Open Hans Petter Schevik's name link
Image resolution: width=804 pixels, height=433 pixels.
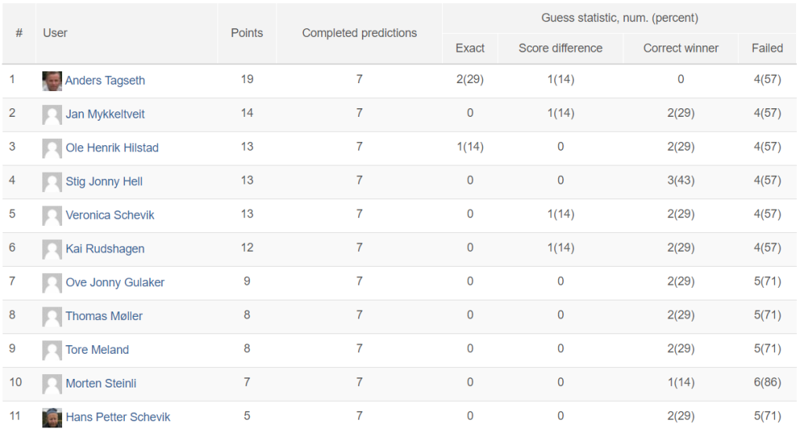[118, 417]
